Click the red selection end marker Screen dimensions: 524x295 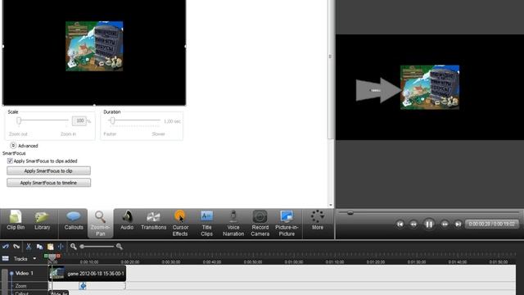point(58,256)
